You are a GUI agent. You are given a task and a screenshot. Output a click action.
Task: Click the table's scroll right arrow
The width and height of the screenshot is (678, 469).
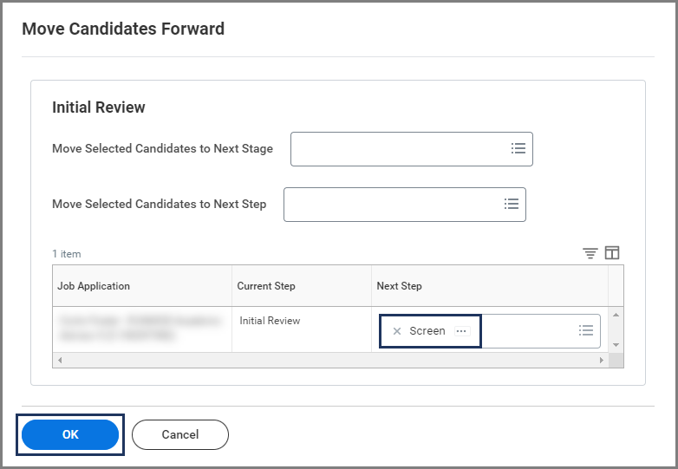(602, 360)
